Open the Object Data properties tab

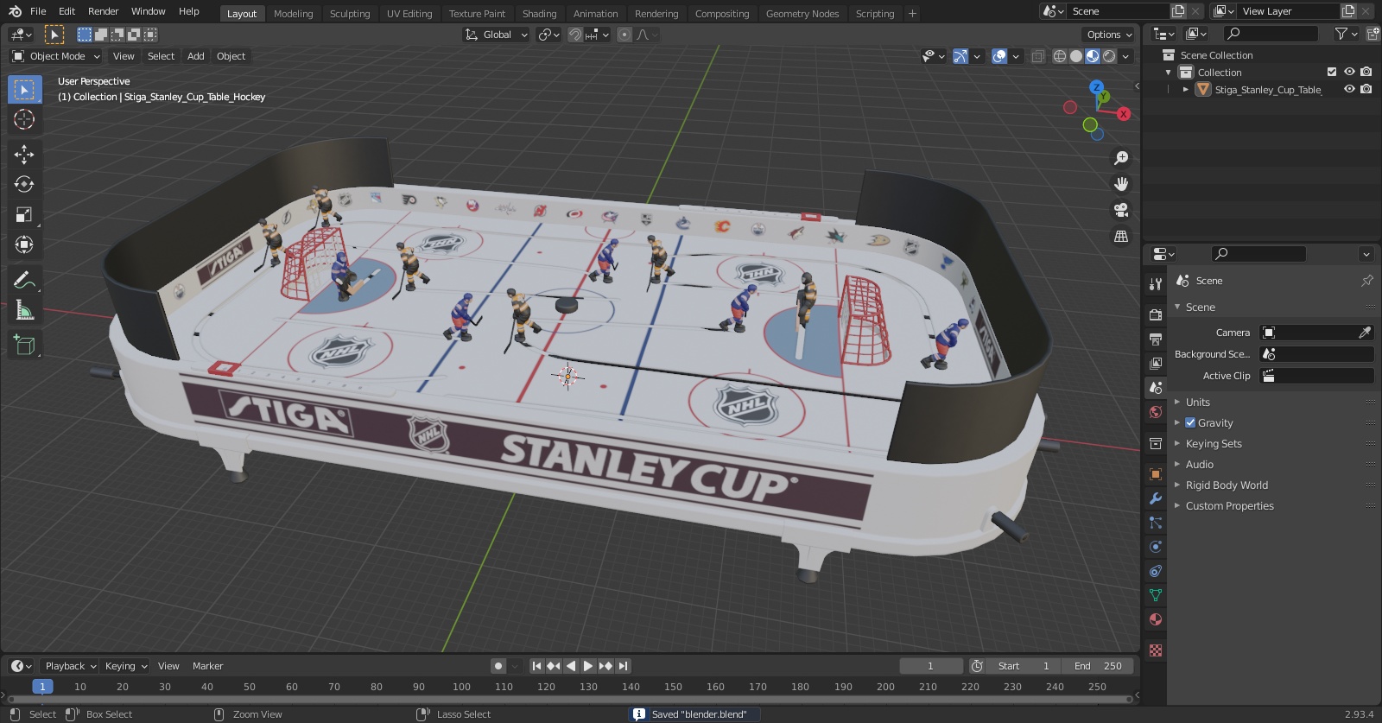coord(1156,595)
